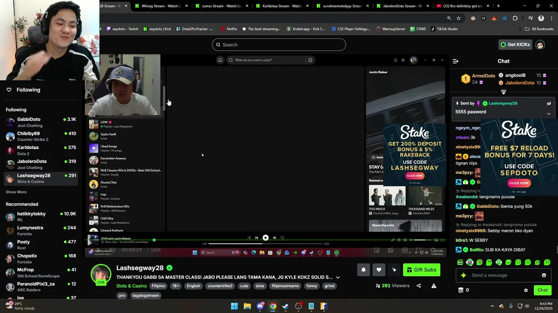
Task: Focus the Send a message field
Action: pyautogui.click(x=504, y=275)
